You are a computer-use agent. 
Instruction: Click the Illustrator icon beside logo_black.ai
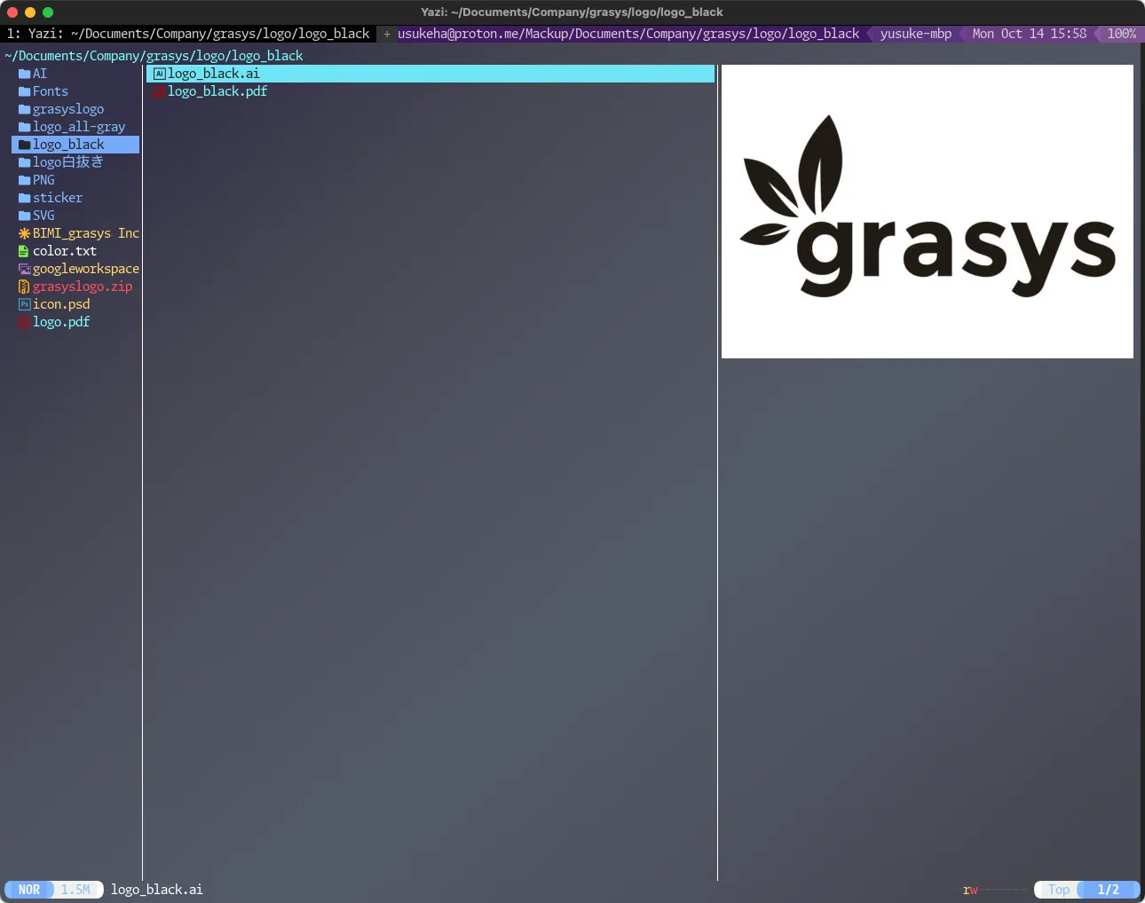(159, 74)
